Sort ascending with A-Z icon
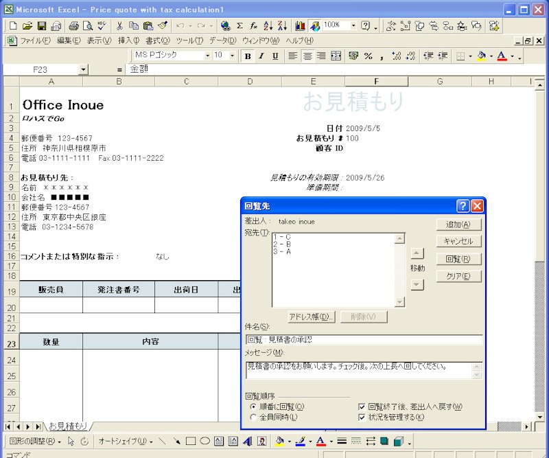The height and width of the screenshot is (458, 549). click(268, 25)
